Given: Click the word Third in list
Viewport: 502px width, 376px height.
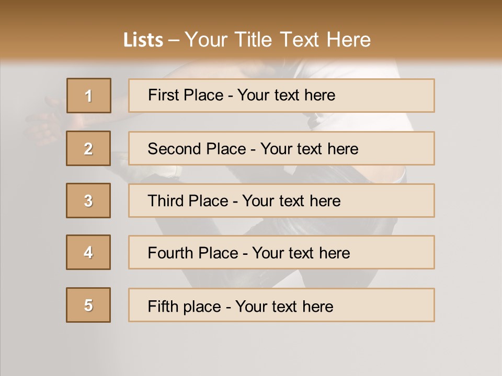Looking at the screenshot, I should (x=165, y=201).
